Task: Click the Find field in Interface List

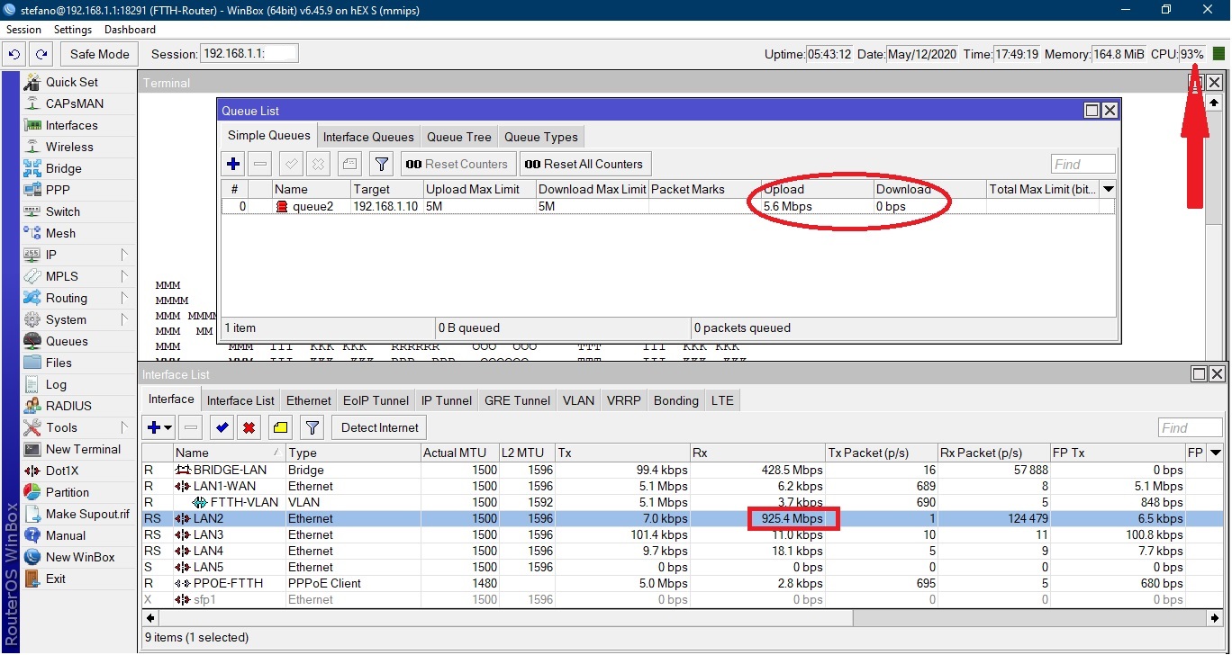Action: [x=1191, y=427]
